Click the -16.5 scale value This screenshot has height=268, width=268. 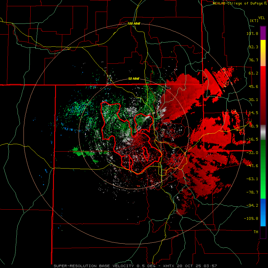252,139
